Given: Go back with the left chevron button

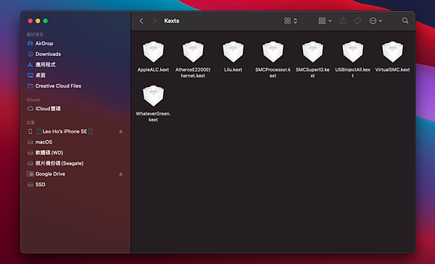Looking at the screenshot, I should click(x=141, y=21).
